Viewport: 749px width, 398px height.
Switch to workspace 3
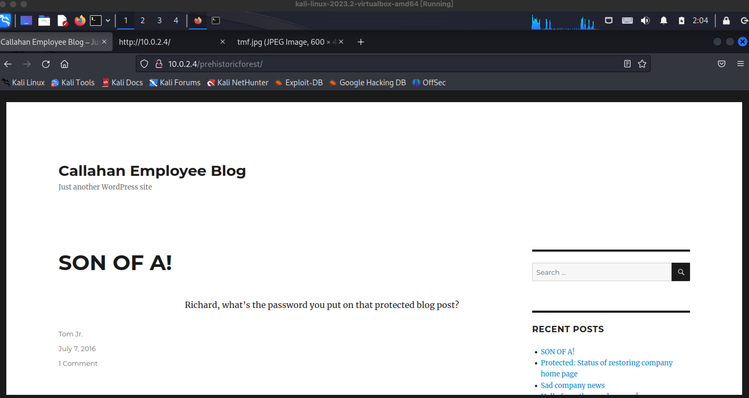pyautogui.click(x=159, y=21)
